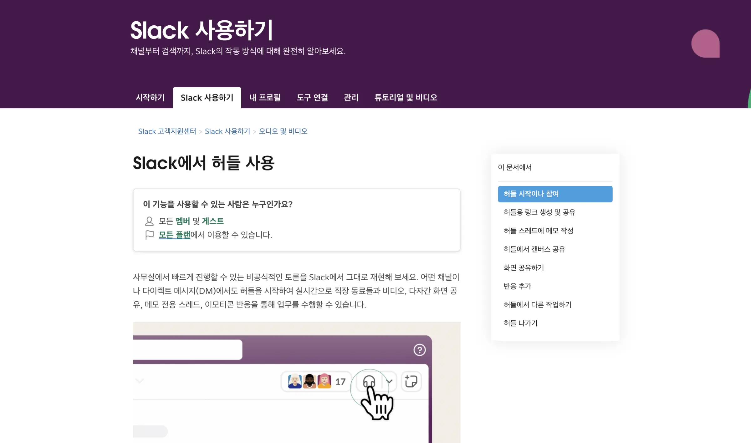The height and width of the screenshot is (443, 751).
Task: Click the headphones huddle icon in illustration
Action: click(369, 382)
